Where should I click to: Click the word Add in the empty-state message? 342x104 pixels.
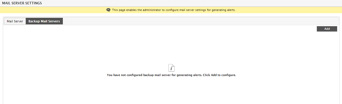(x=214, y=75)
